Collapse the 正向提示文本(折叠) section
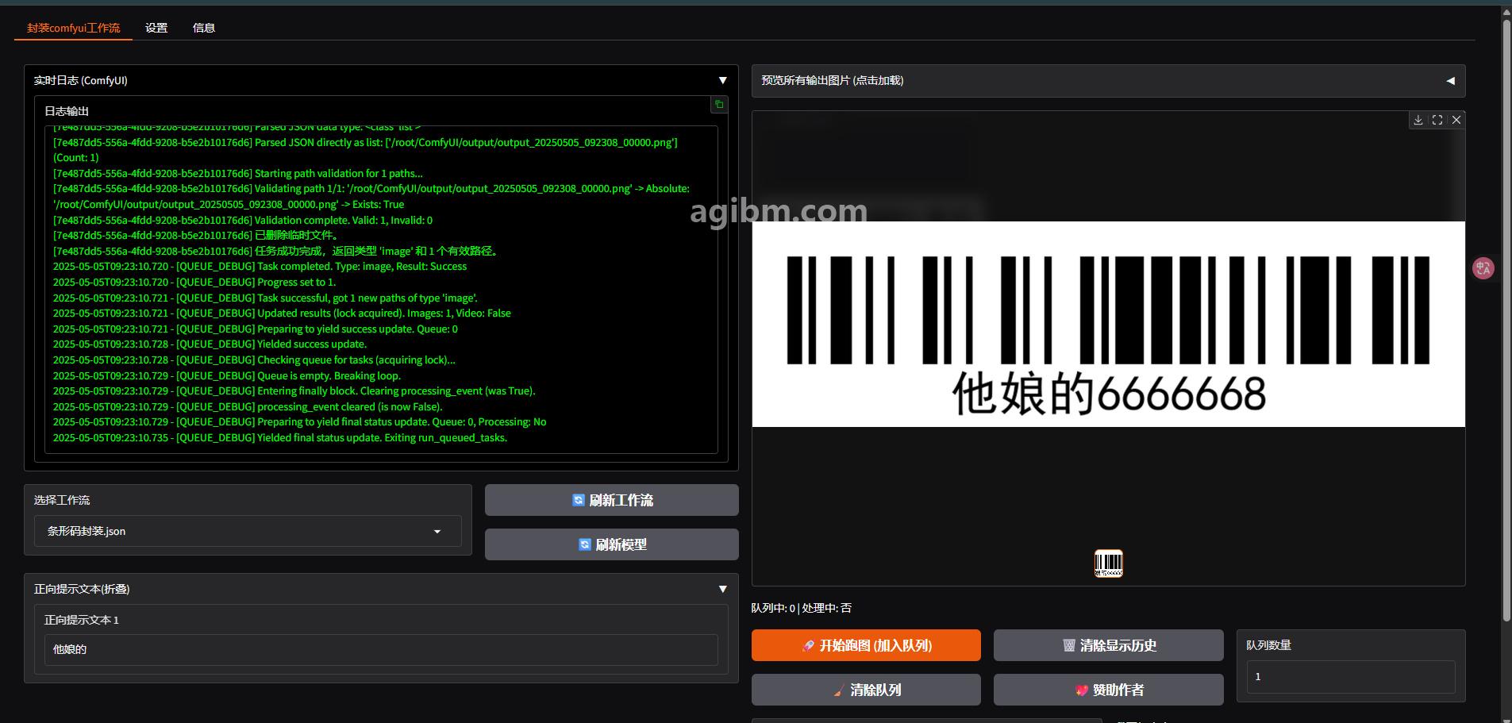This screenshot has height=723, width=1512. (x=722, y=589)
